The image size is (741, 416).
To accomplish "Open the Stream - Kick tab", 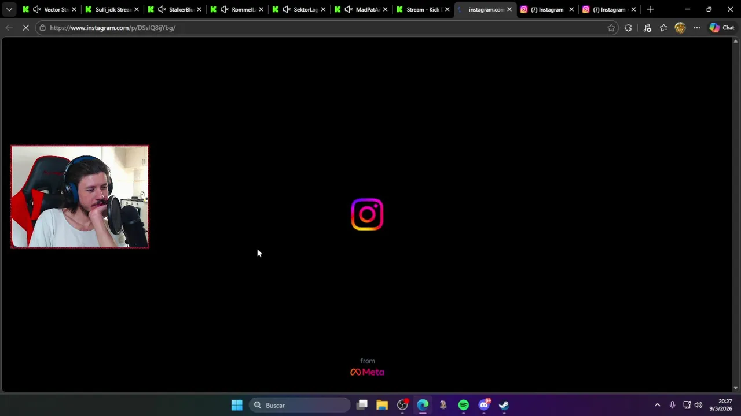I will coord(423,9).
